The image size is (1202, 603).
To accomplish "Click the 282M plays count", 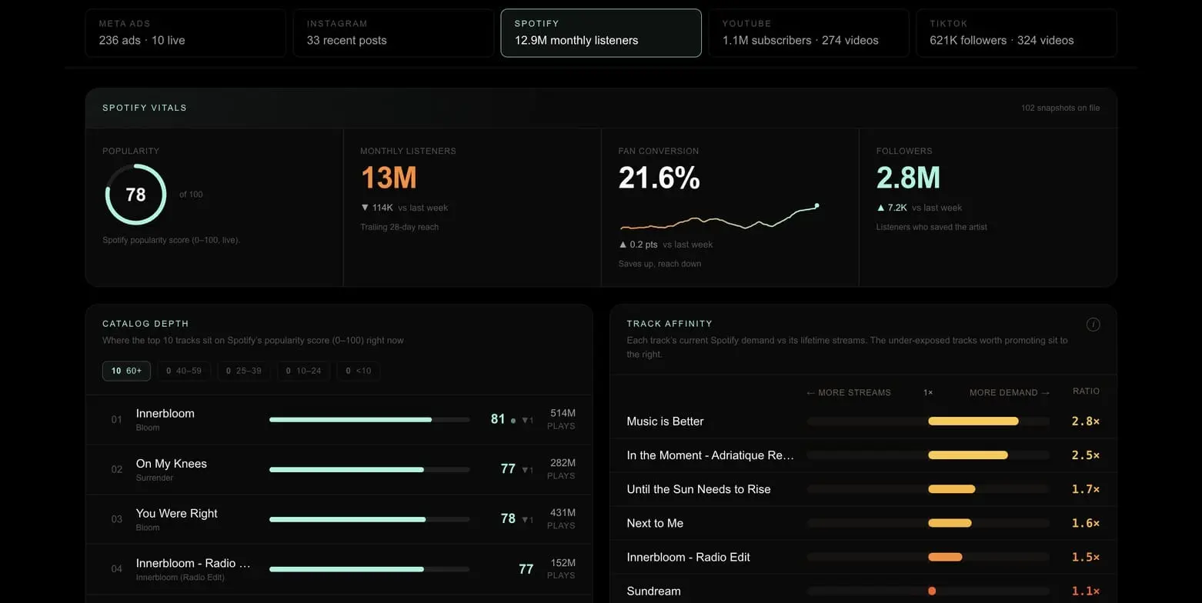I will pyautogui.click(x=563, y=463).
